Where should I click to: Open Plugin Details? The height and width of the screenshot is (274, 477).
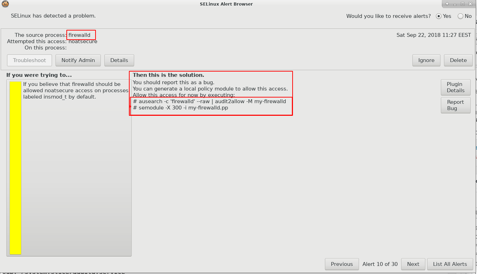(456, 87)
